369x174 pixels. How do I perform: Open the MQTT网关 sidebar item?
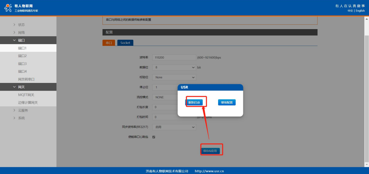26,95
